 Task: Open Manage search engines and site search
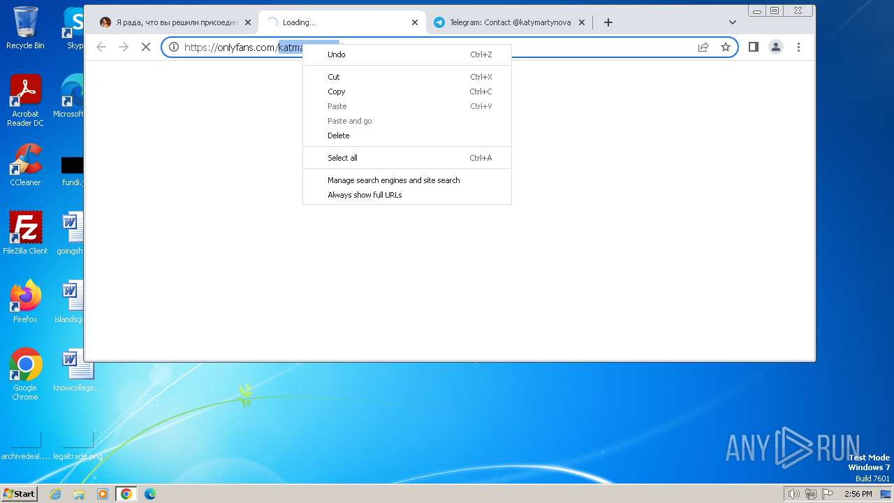tap(407, 180)
